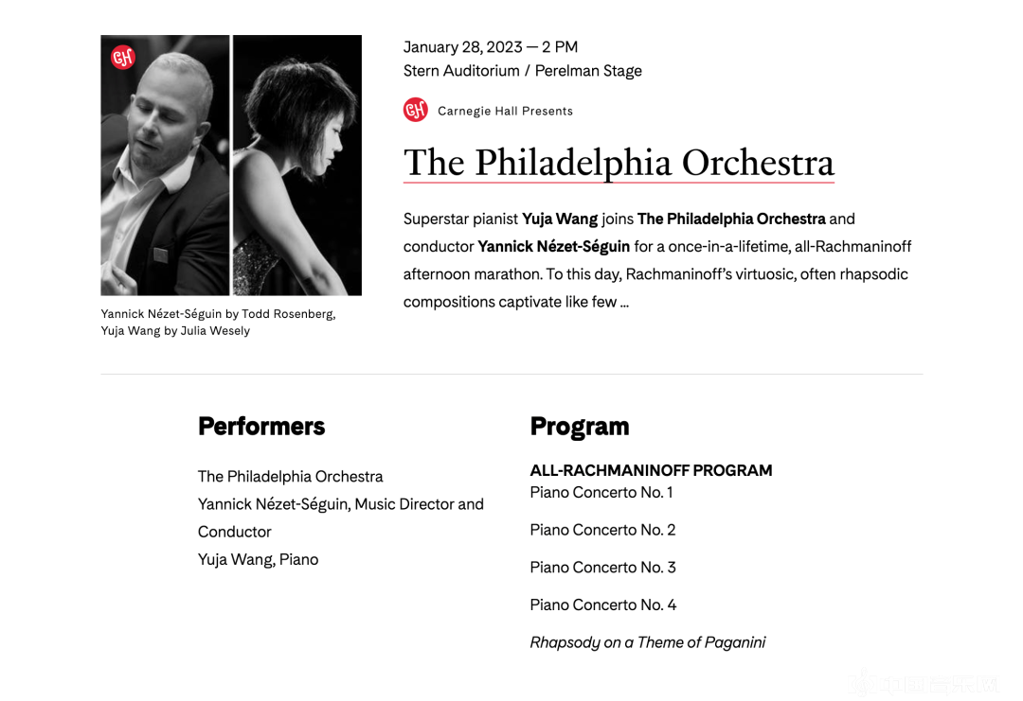Click the Yannick Nézet-Séguin photo
This screenshot has width=1023, height=701.
click(165, 166)
